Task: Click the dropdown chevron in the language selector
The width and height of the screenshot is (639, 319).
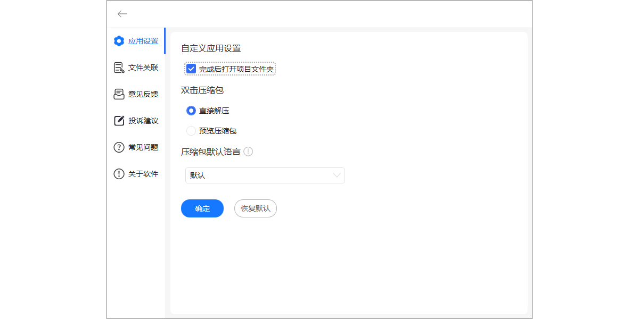Action: point(337,175)
